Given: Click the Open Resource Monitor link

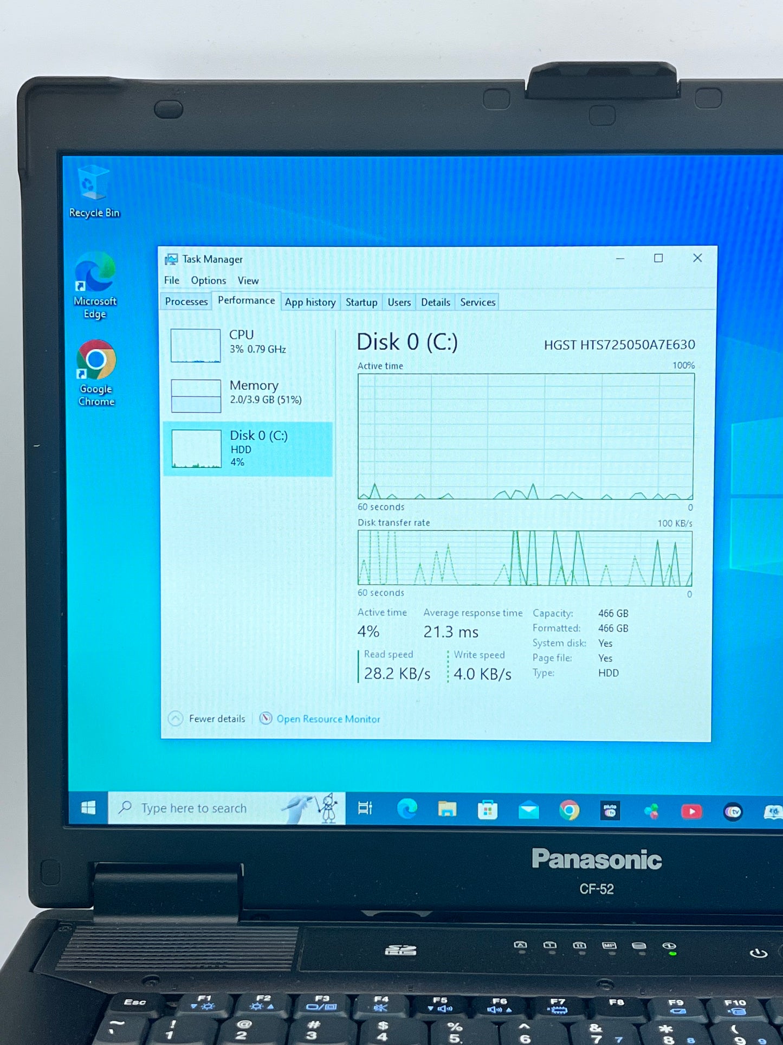Looking at the screenshot, I should pos(328,719).
